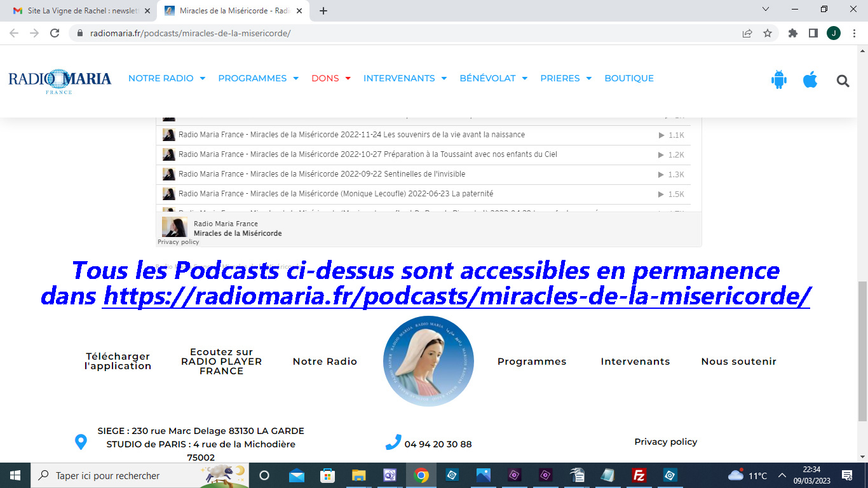This screenshot has width=868, height=488.
Task: Open Microsoft Store in the taskbar
Action: pyautogui.click(x=328, y=475)
